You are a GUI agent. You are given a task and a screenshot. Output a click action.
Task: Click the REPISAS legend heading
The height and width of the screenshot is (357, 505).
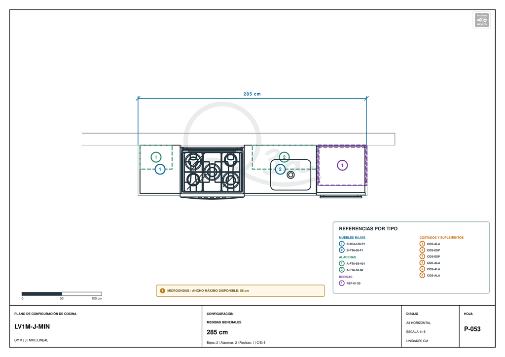point(346,277)
